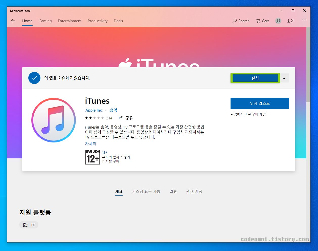This screenshot has width=318, height=251.
Task: Click the 자세히 more link
Action: [90, 144]
